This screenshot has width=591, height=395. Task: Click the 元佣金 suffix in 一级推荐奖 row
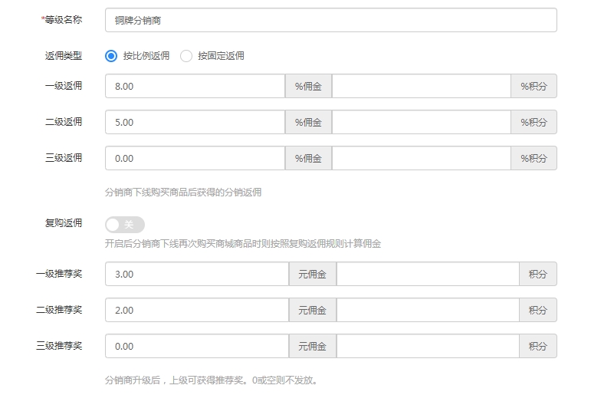coord(312,275)
